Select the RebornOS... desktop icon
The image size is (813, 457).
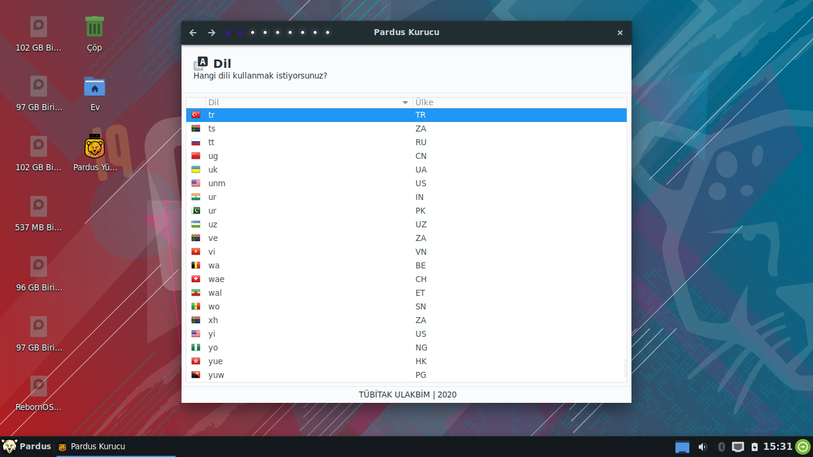point(39,386)
